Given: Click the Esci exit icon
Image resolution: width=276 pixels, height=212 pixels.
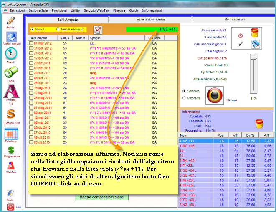Looking at the screenshot, I should tap(10, 207).
